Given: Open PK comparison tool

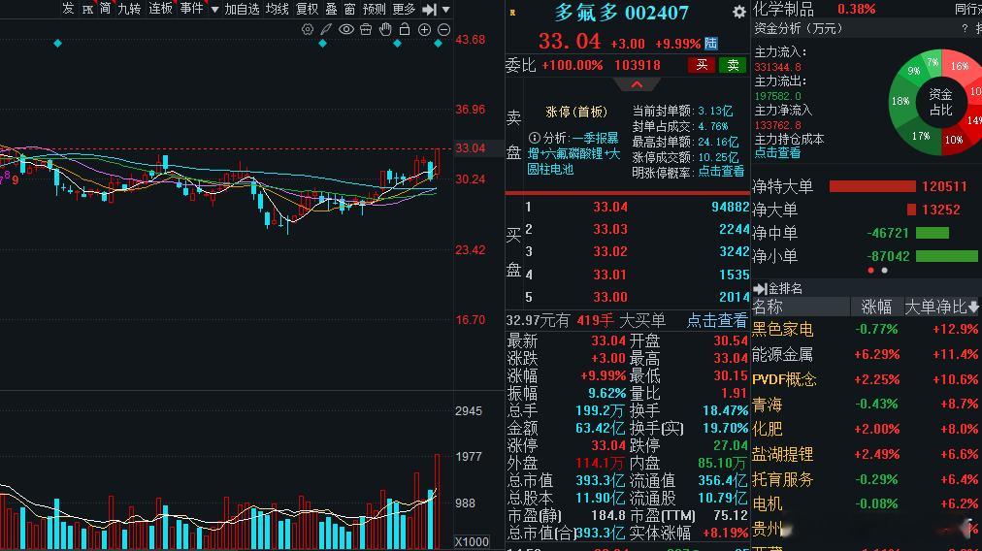Looking at the screenshot, I should 87,10.
